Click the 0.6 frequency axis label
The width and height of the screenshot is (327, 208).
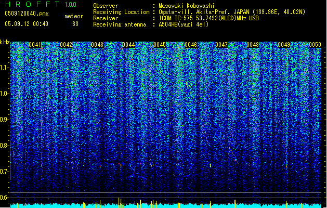pyautogui.click(x=5, y=198)
